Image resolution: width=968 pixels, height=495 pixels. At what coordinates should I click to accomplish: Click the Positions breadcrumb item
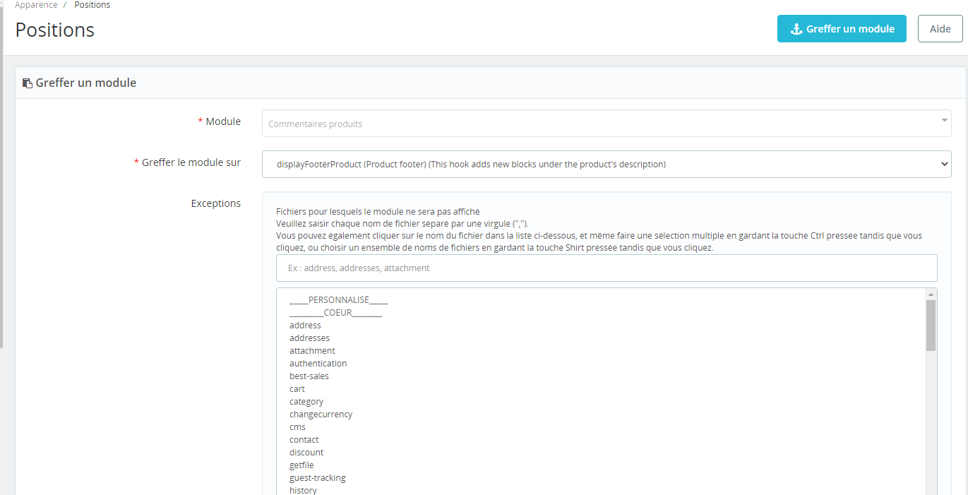tap(92, 5)
